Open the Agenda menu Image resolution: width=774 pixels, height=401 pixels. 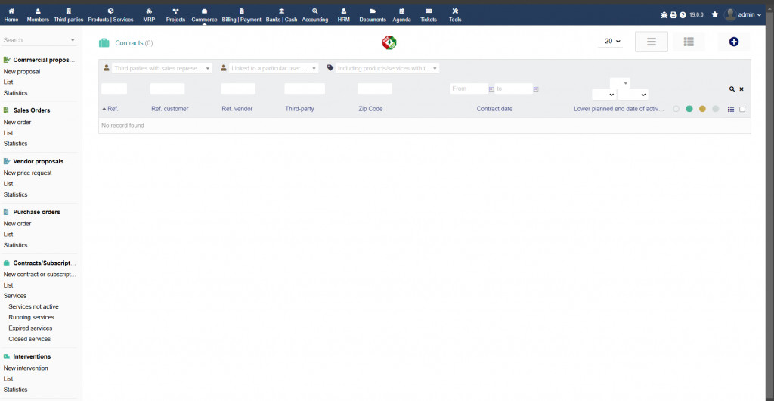click(x=402, y=14)
